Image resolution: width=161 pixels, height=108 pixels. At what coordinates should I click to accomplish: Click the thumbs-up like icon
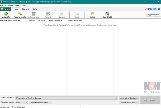click(x=146, y=9)
